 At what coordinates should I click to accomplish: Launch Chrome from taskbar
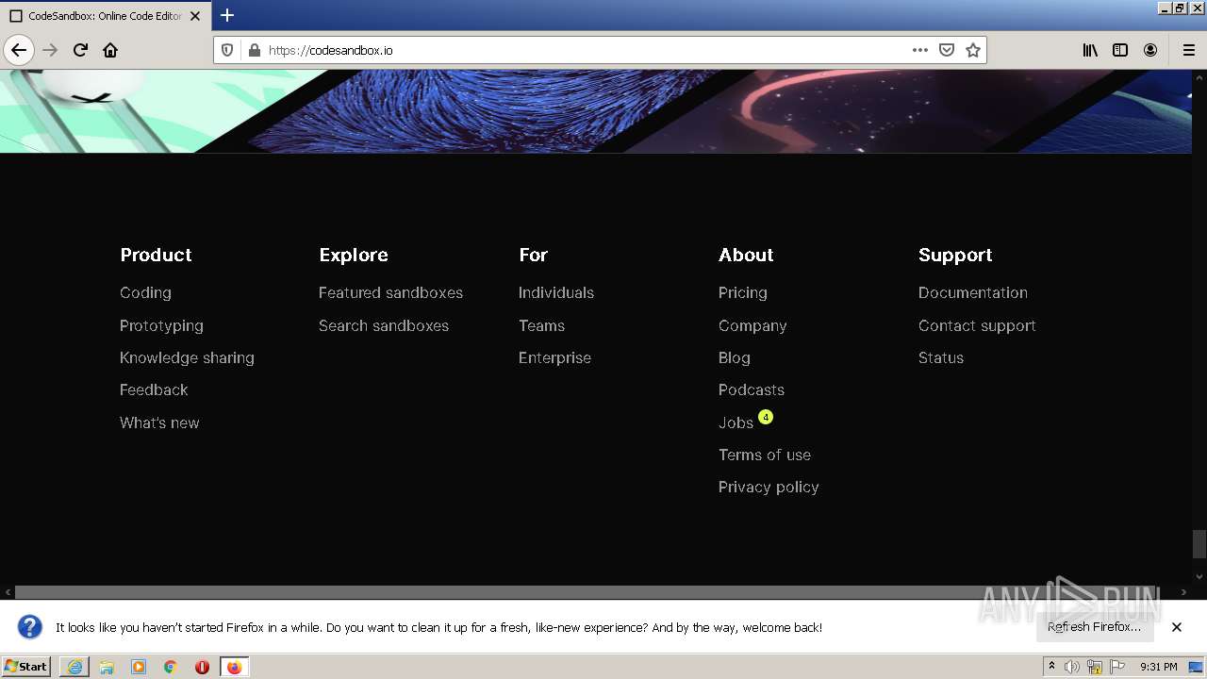(171, 667)
